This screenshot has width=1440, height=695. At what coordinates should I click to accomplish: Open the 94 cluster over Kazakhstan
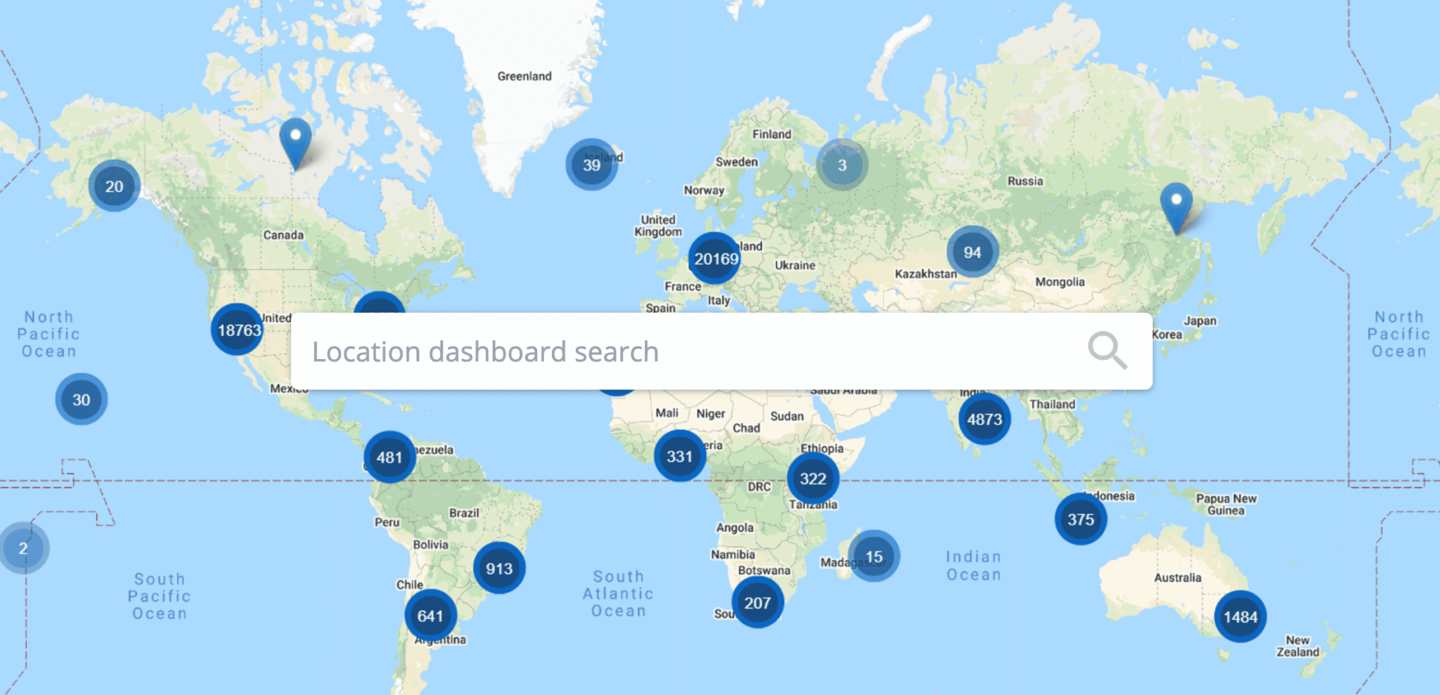pos(972,252)
